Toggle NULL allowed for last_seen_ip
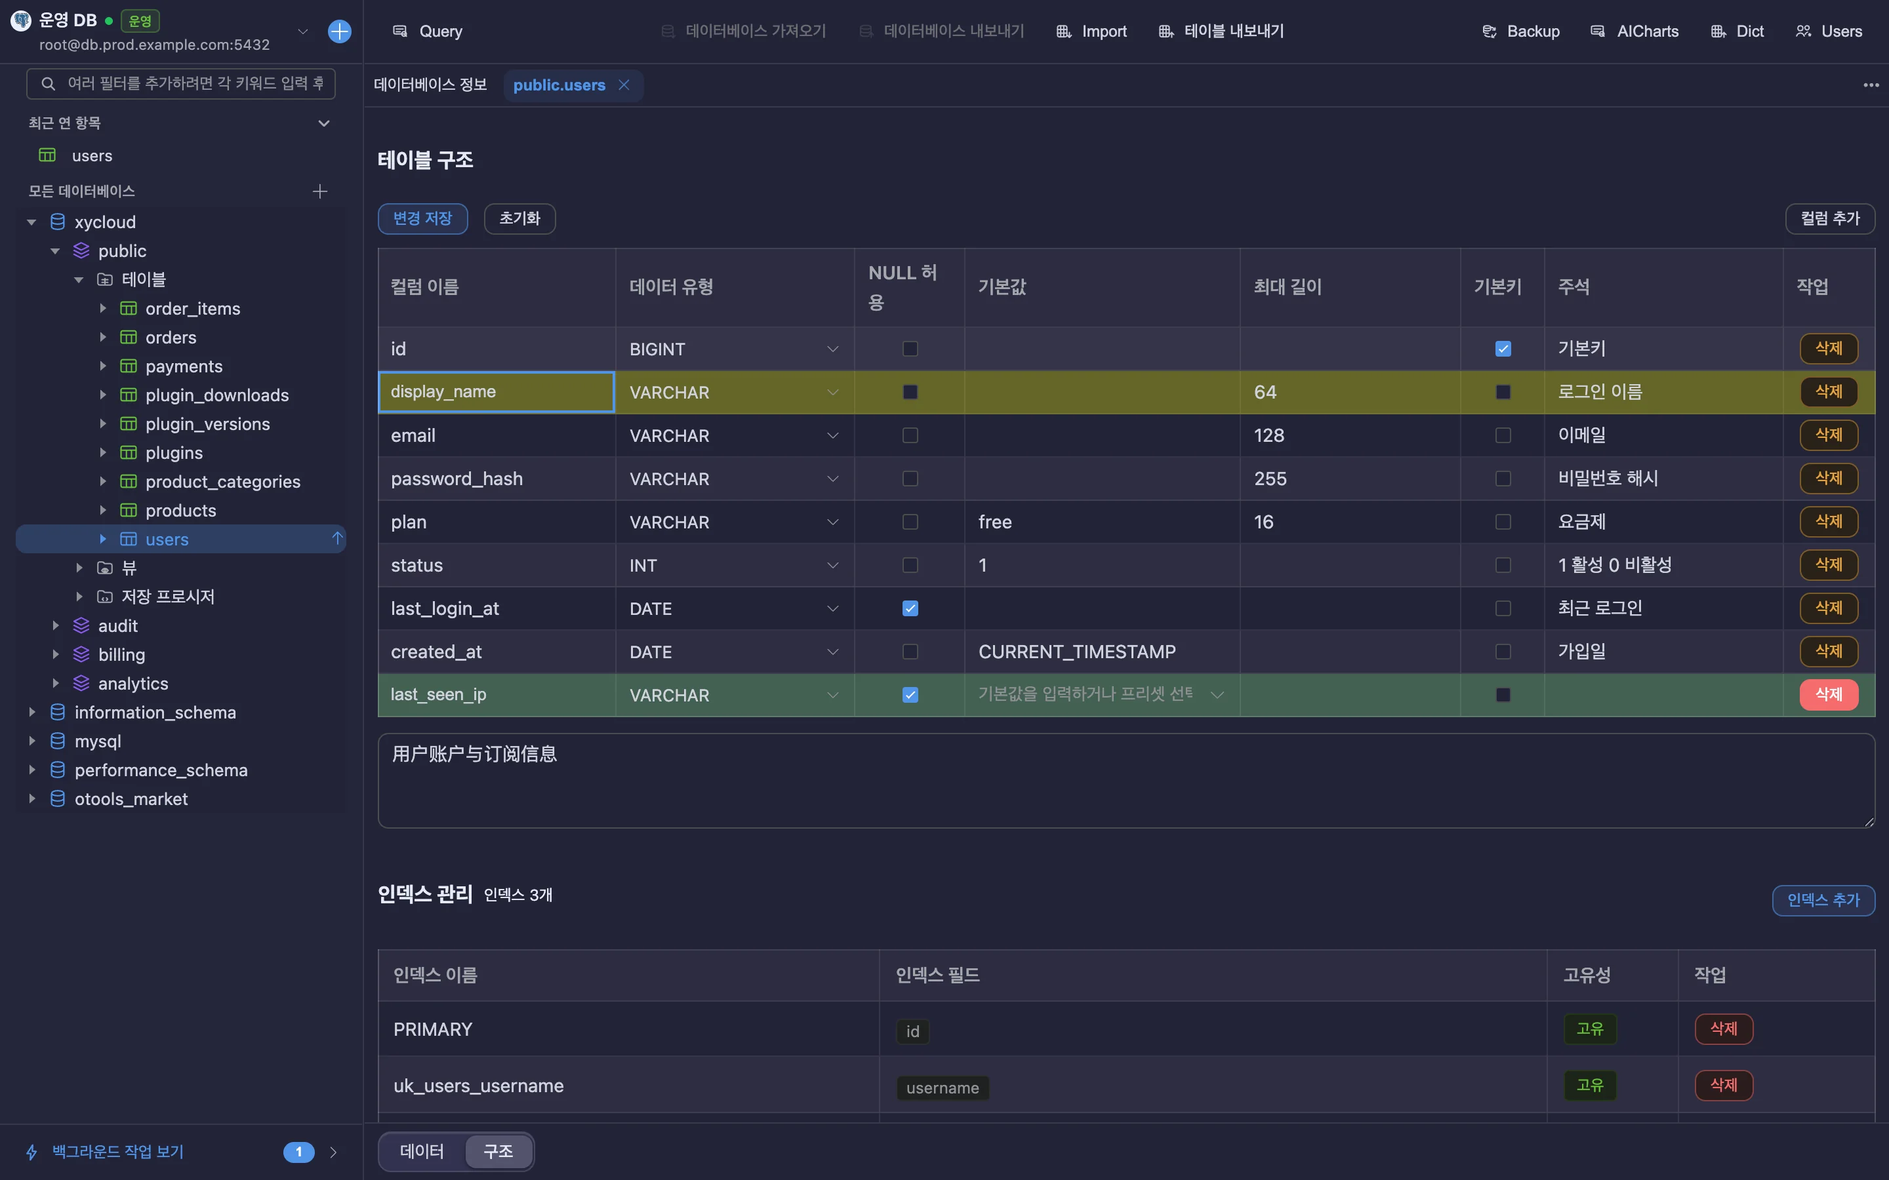 pos(910,695)
